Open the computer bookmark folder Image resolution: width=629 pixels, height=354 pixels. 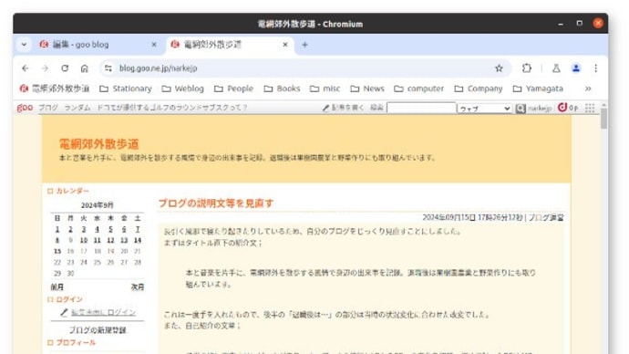pyautogui.click(x=419, y=88)
